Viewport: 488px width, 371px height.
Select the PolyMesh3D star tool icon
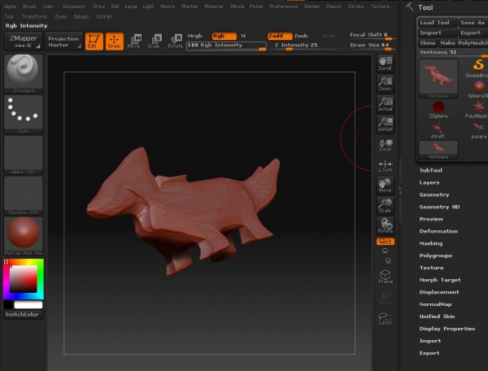click(477, 109)
